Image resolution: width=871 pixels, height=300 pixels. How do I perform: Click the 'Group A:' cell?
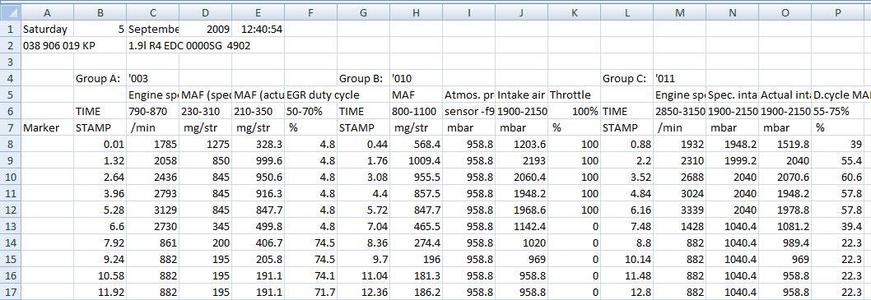pos(100,79)
